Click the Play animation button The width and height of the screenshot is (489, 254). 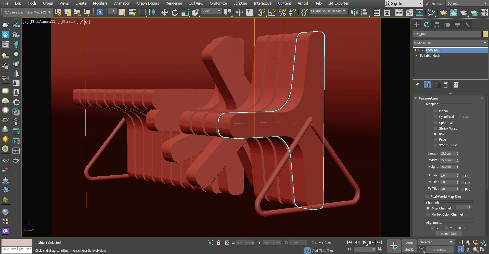[x=364, y=243]
